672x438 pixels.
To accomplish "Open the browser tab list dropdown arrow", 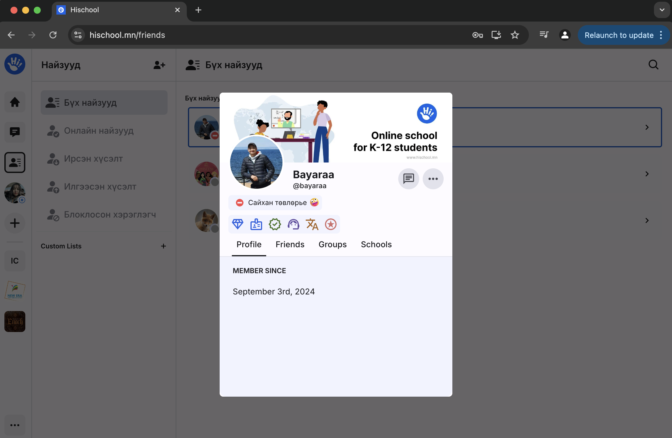I will [662, 10].
